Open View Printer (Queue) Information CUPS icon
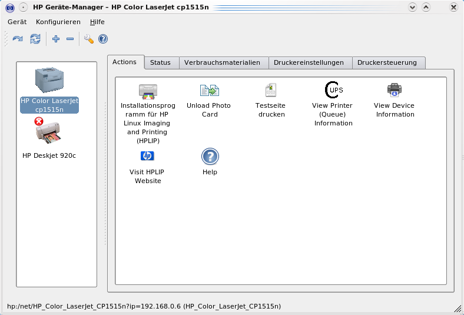Viewport: 464px width, 315px height. coord(334,90)
